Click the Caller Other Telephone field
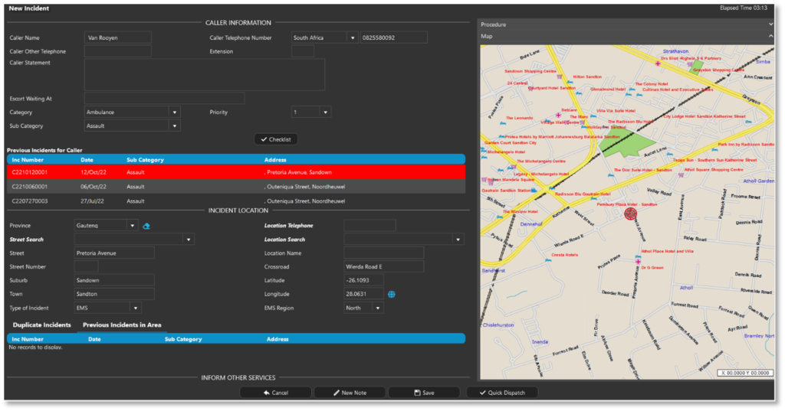 coord(117,51)
